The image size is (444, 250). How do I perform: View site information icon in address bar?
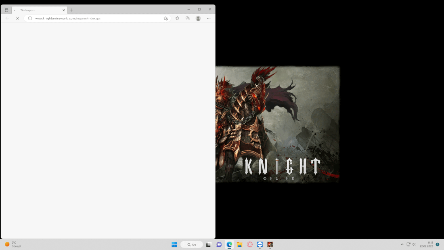coord(30,18)
